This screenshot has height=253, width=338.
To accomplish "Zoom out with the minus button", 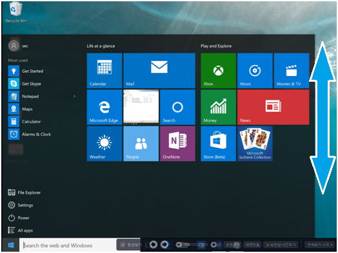I will point(179,245).
